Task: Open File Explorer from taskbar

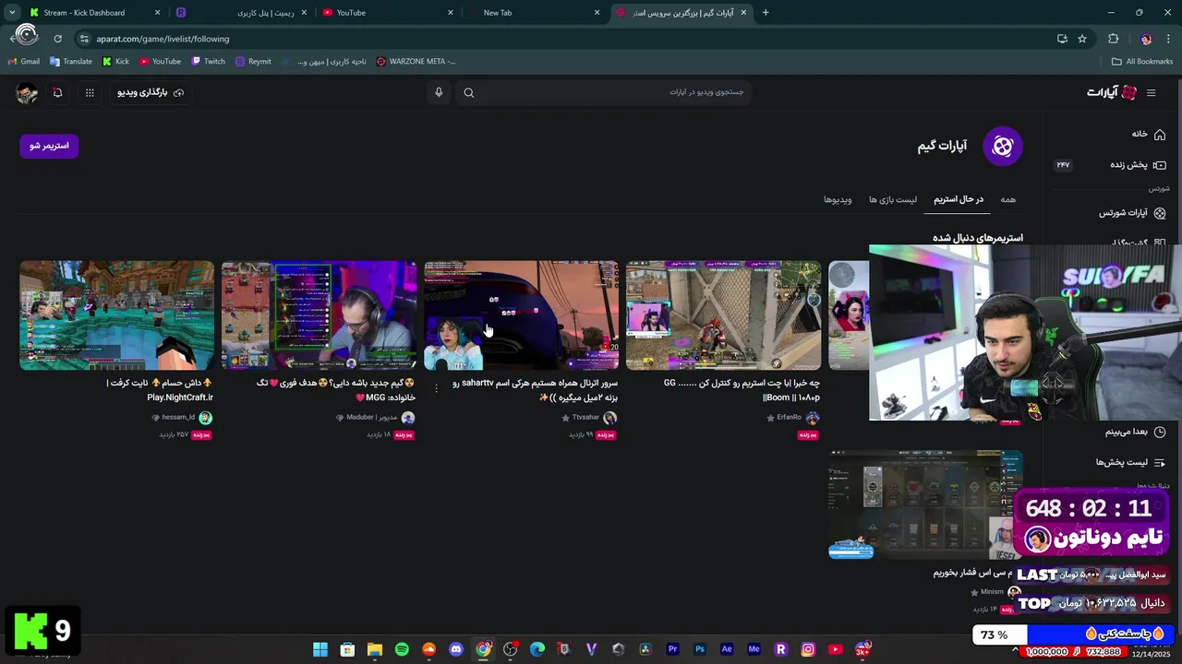Action: coord(375,649)
